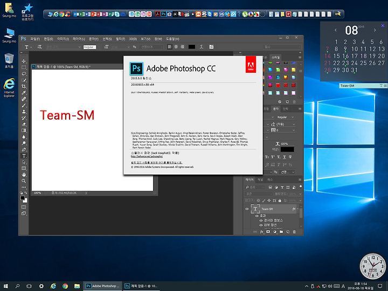388x291 pixels.
Task: Select the Brush tool
Action: coord(24,105)
